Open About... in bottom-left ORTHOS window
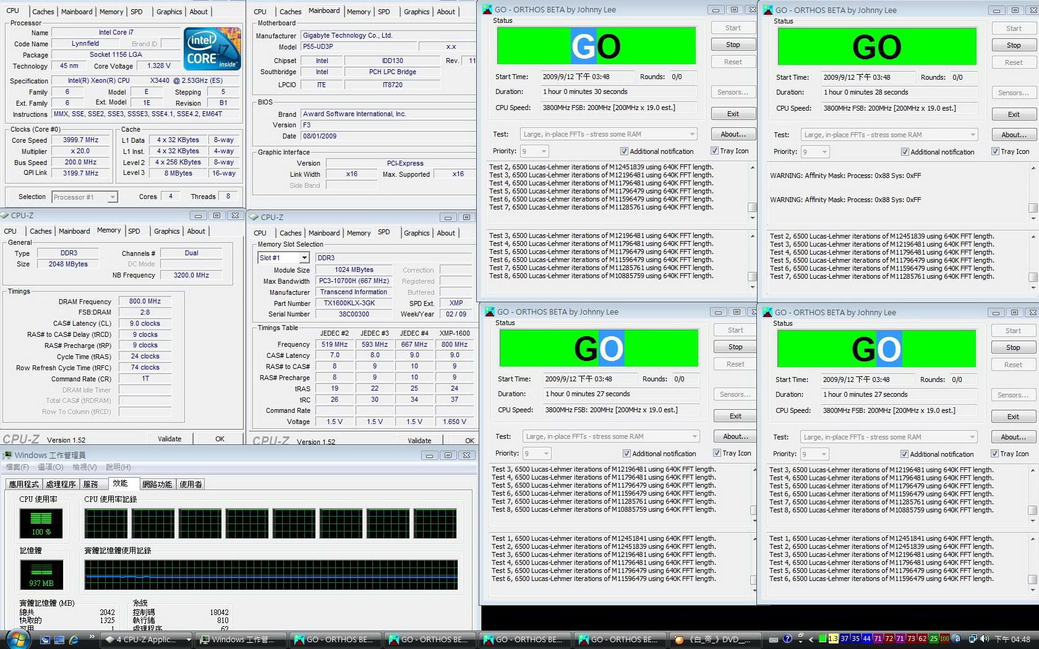 735,436
